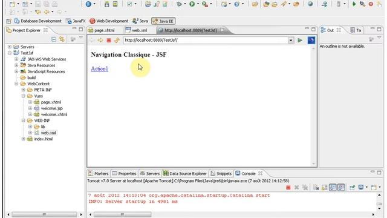Expand the Java Resources node
This screenshot has height=218, width=387.
pyautogui.click(x=16, y=65)
